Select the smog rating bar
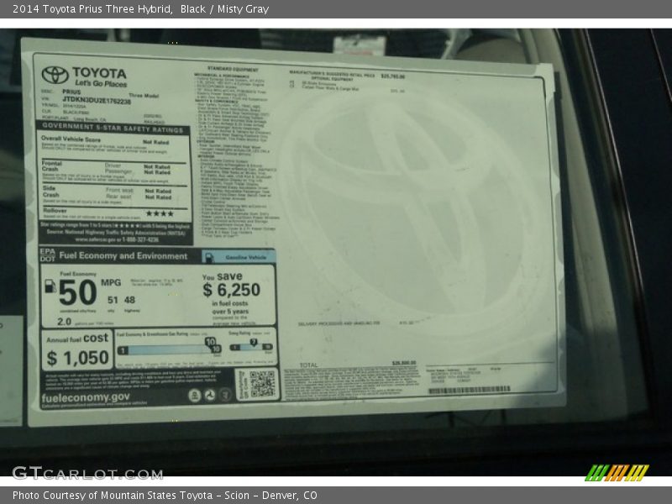672x504 pixels. point(251,347)
